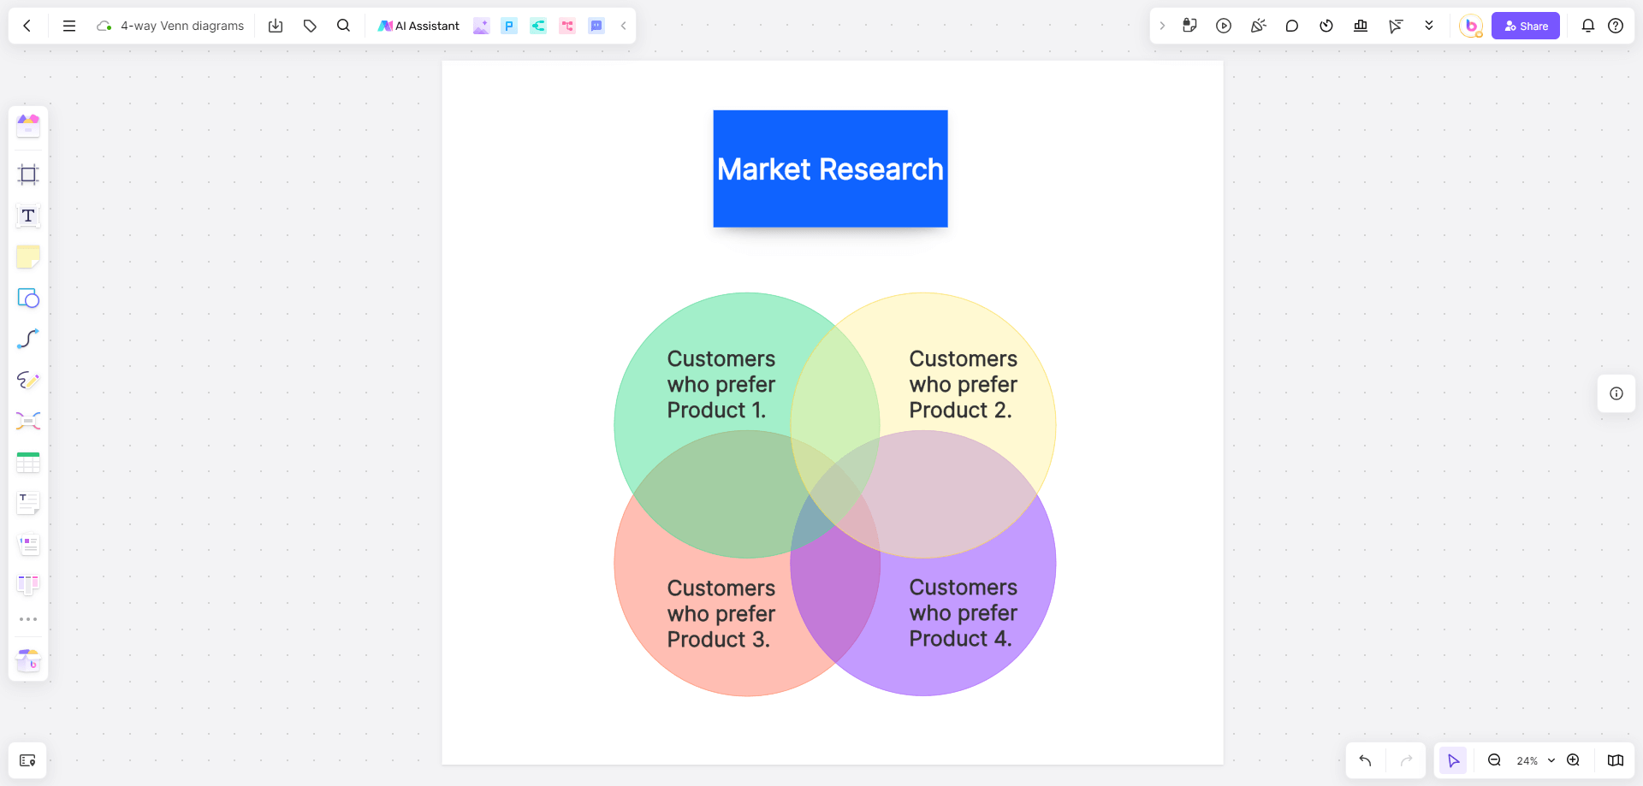Select text Customers who prefer Product 4.
The width and height of the screenshot is (1643, 786).
point(964,612)
